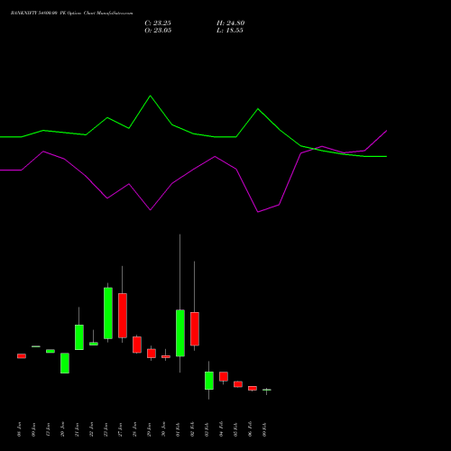Click the 30 Jan date label
Screen dimensions: 451x451
(x=164, y=429)
